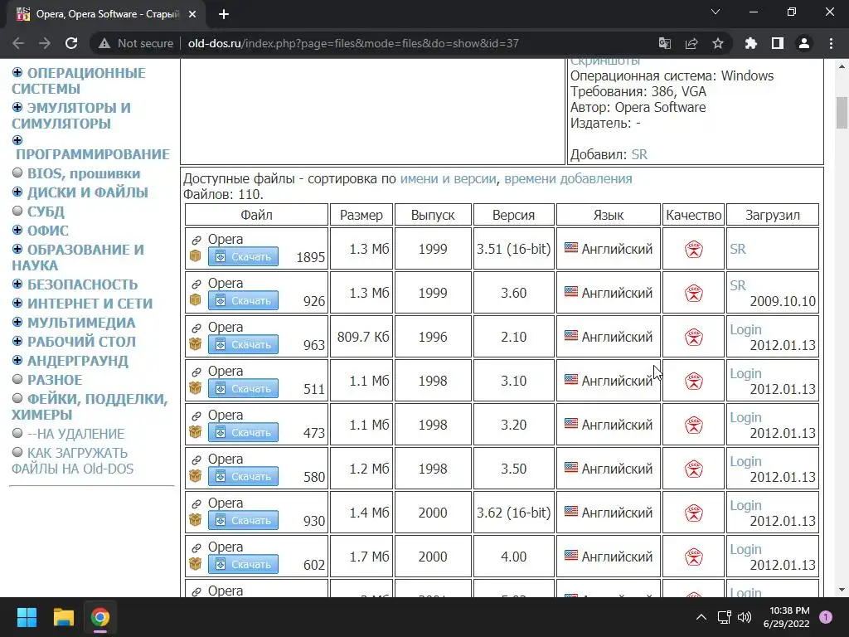Bookmark this page with the star icon
Image resolution: width=849 pixels, height=637 pixels.
718,43
